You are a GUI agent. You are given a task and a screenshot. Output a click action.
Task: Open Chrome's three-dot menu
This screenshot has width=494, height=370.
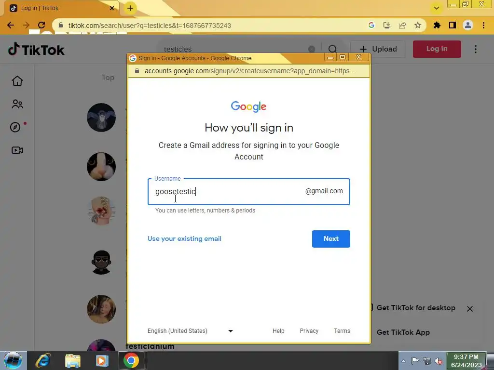(483, 25)
